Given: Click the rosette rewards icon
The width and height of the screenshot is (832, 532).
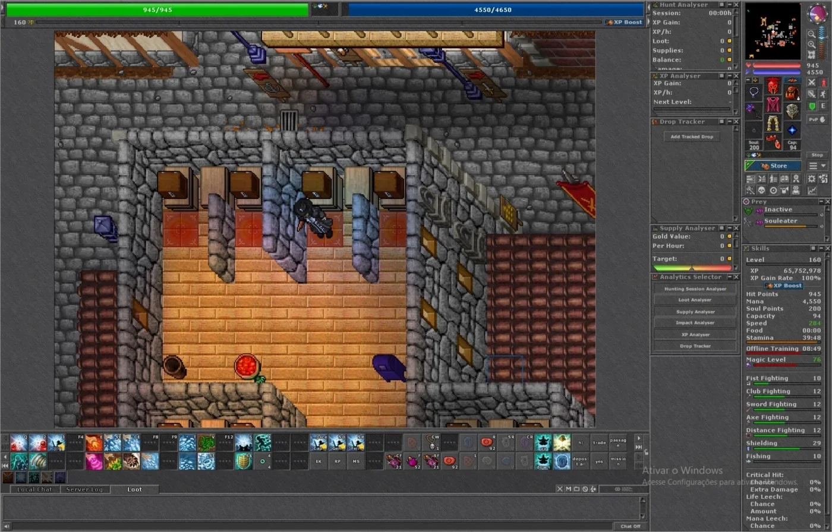Looking at the screenshot, I should click(x=796, y=179).
